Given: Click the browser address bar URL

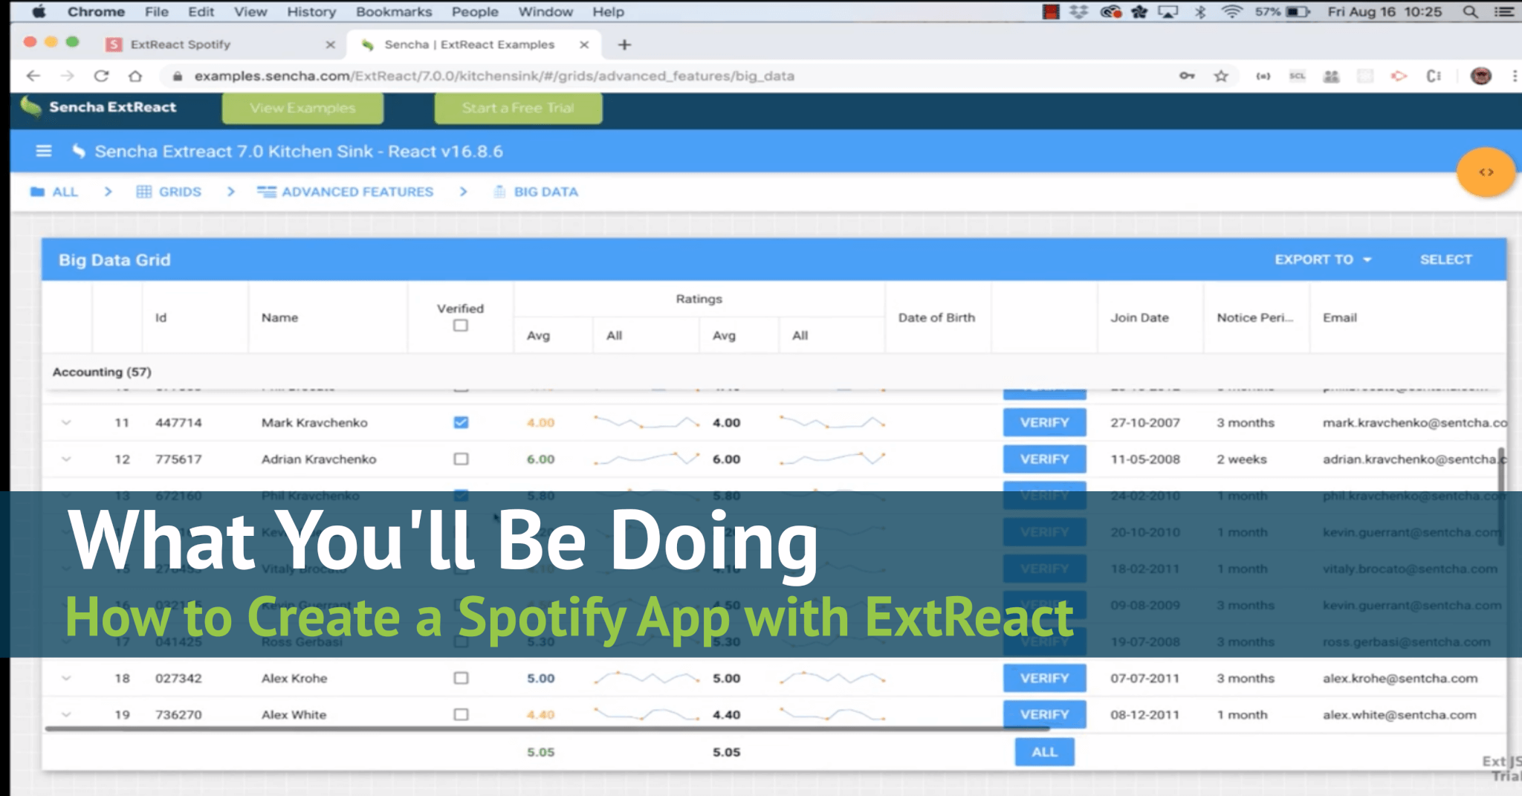Looking at the screenshot, I should (x=494, y=76).
